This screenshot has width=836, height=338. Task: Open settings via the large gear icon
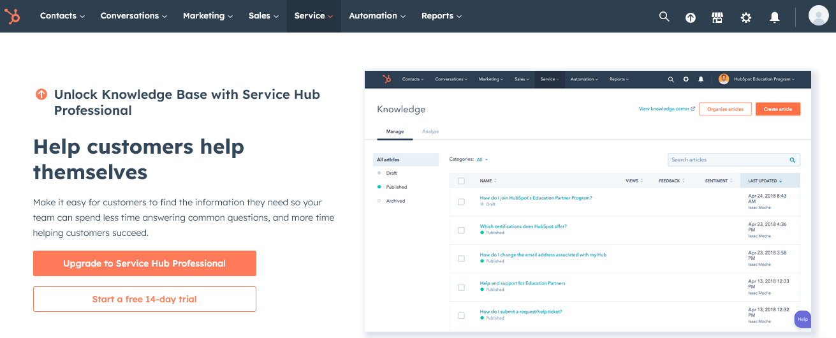[746, 17]
